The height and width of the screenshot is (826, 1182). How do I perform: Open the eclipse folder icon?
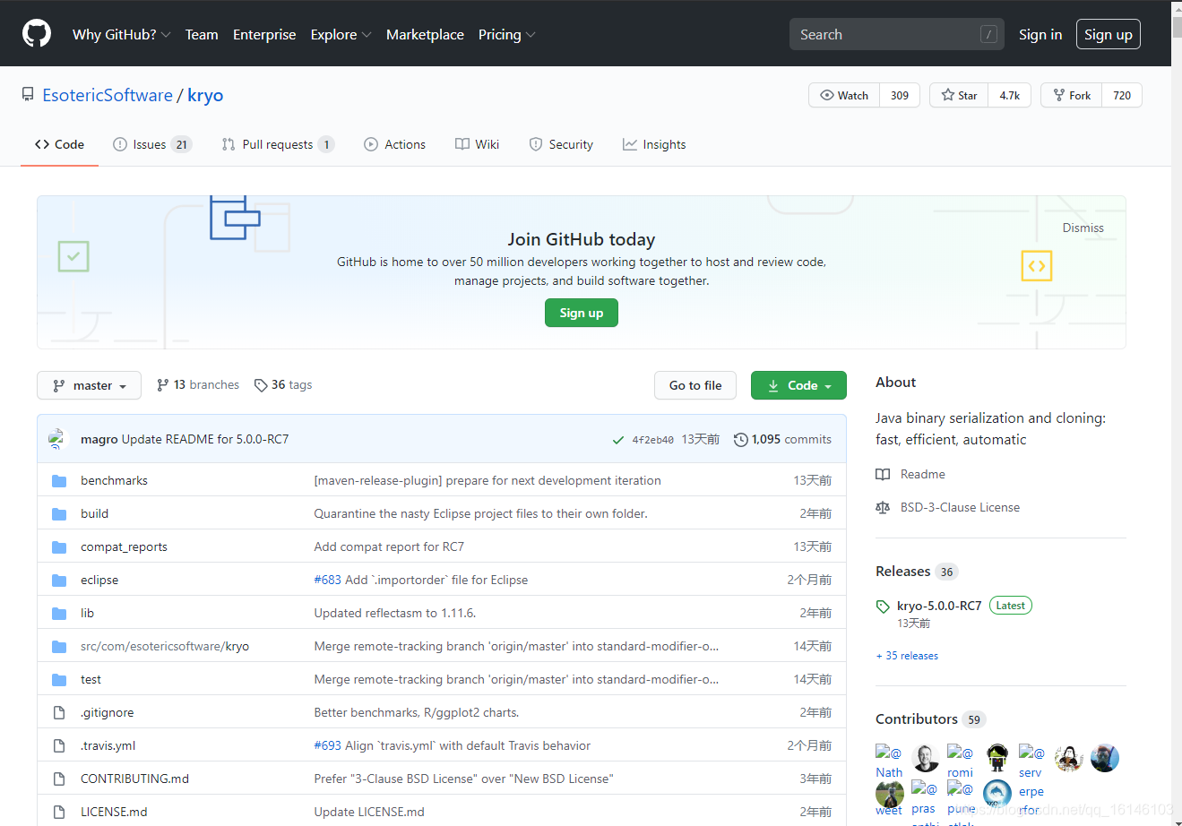pos(59,581)
